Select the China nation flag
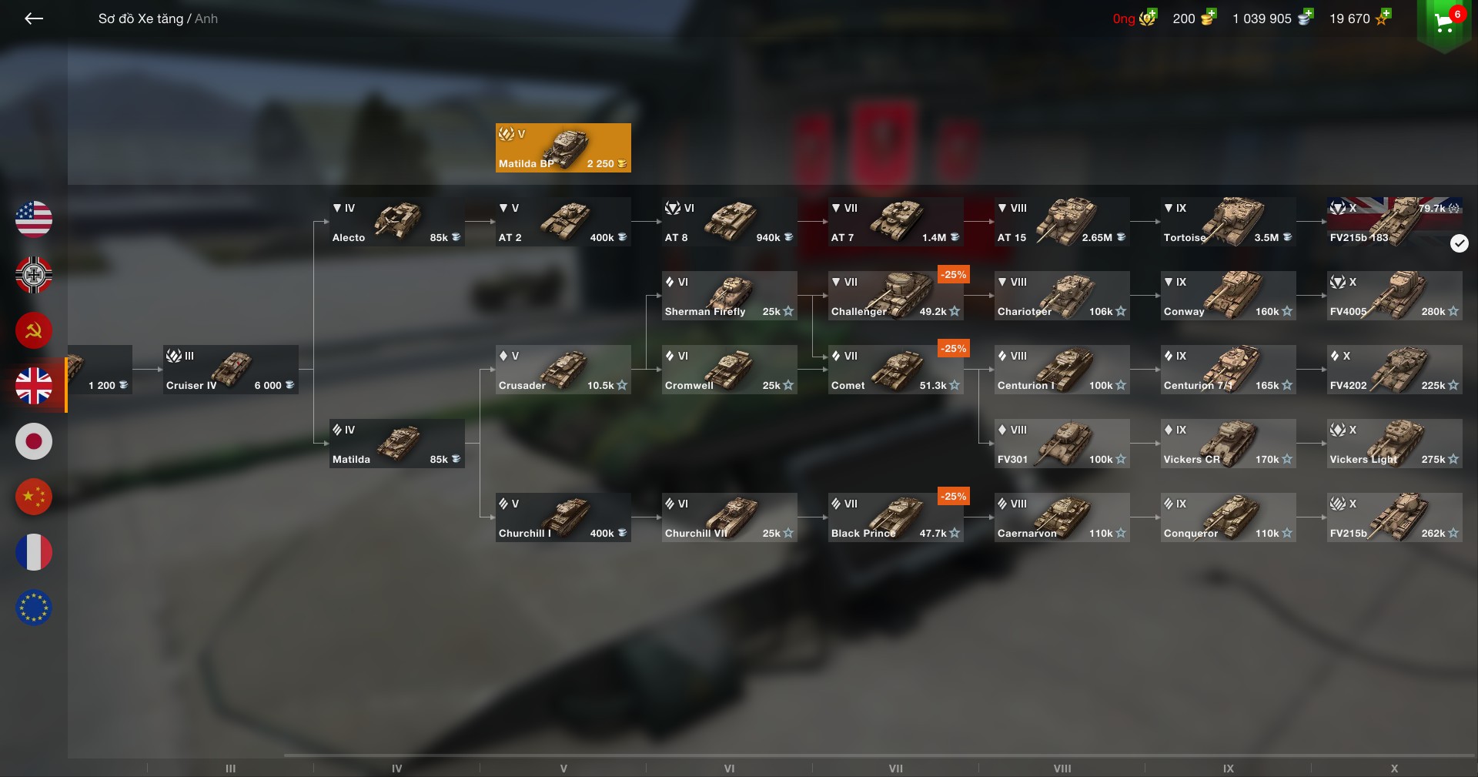Image resolution: width=1478 pixels, height=777 pixels. (34, 497)
